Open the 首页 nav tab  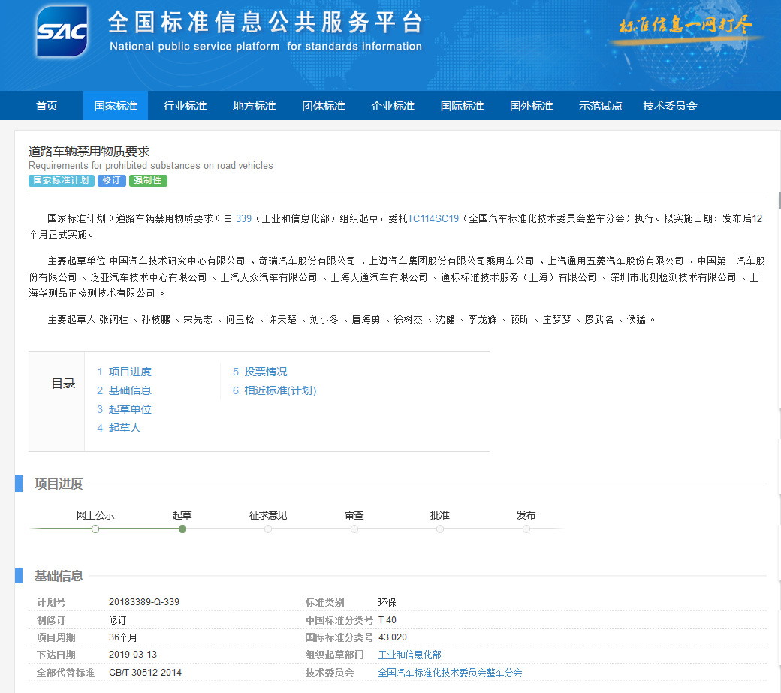[x=47, y=106]
